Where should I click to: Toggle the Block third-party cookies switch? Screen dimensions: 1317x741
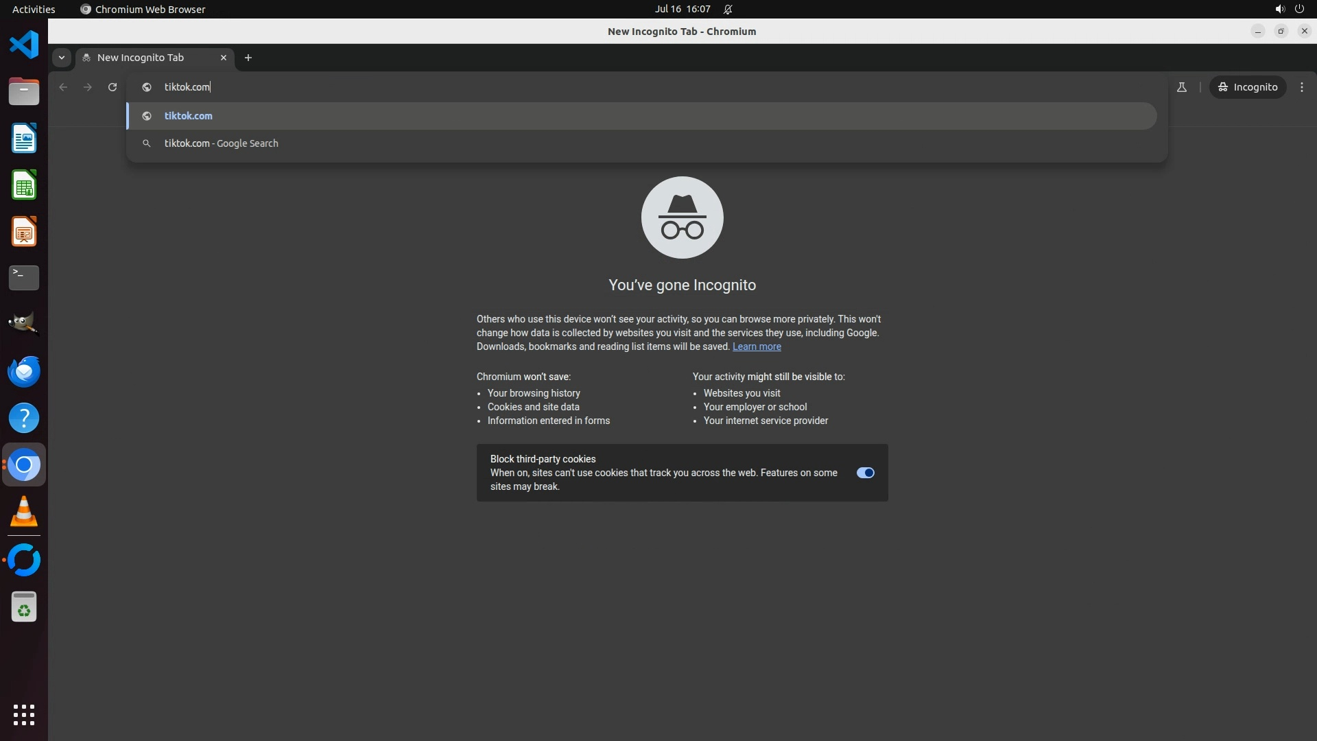[865, 473]
